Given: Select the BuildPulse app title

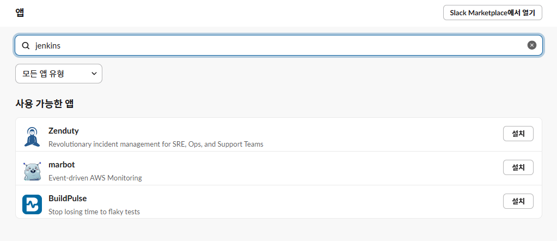Looking at the screenshot, I should pyautogui.click(x=68, y=198).
